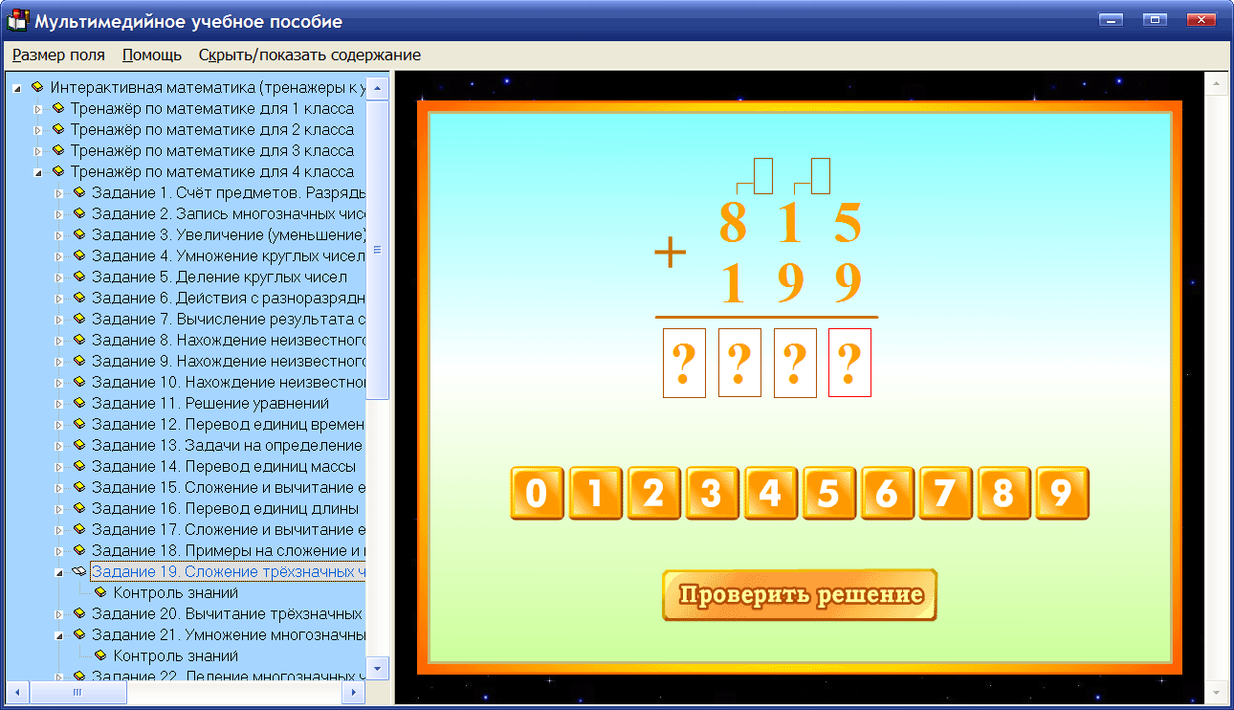The image size is (1234, 710).
Task: Click book icon of Задание 2
Action: click(x=79, y=214)
